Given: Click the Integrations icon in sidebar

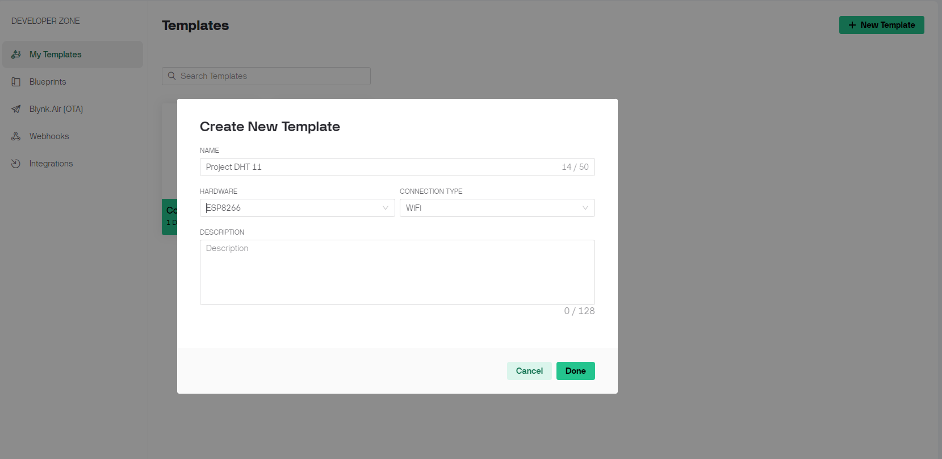Looking at the screenshot, I should pos(16,164).
